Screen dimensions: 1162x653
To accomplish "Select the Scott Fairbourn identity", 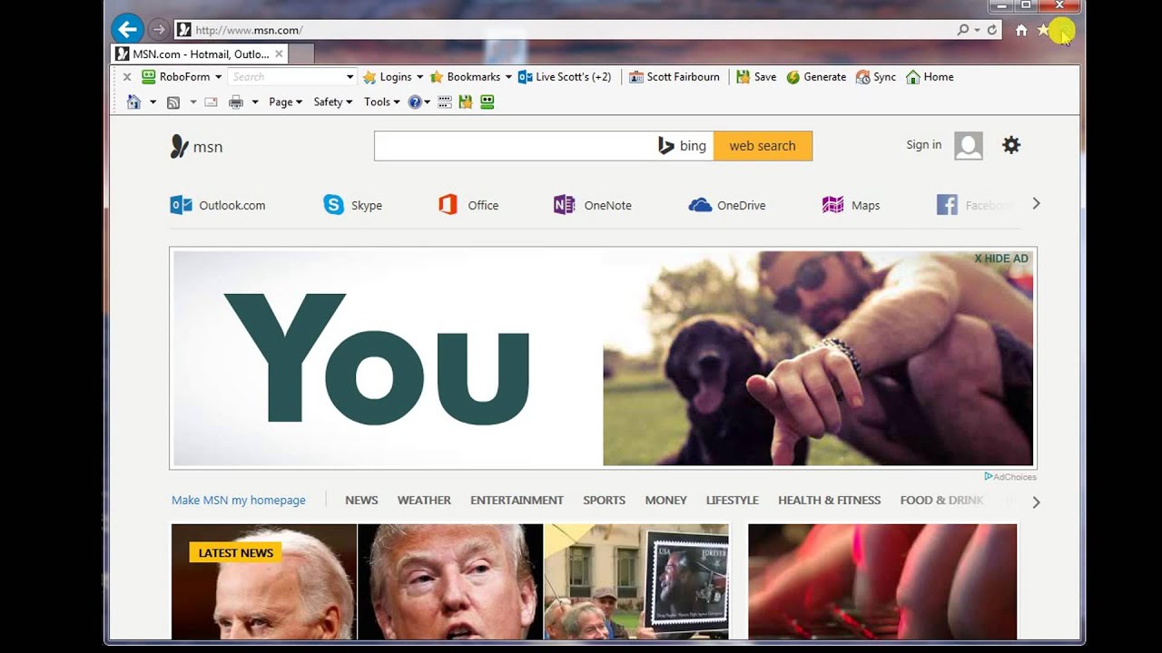I will point(675,77).
